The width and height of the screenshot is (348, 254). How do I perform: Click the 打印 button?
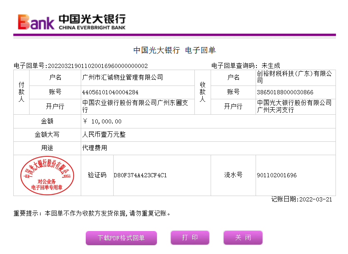[x=190, y=238]
